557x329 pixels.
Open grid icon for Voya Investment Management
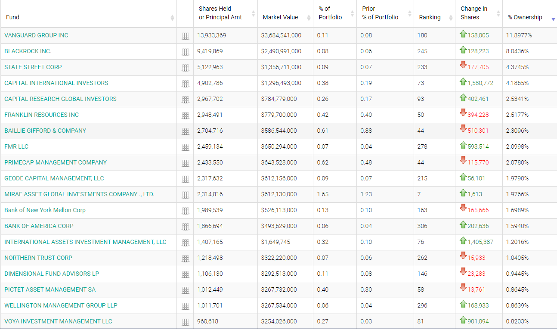click(186, 322)
